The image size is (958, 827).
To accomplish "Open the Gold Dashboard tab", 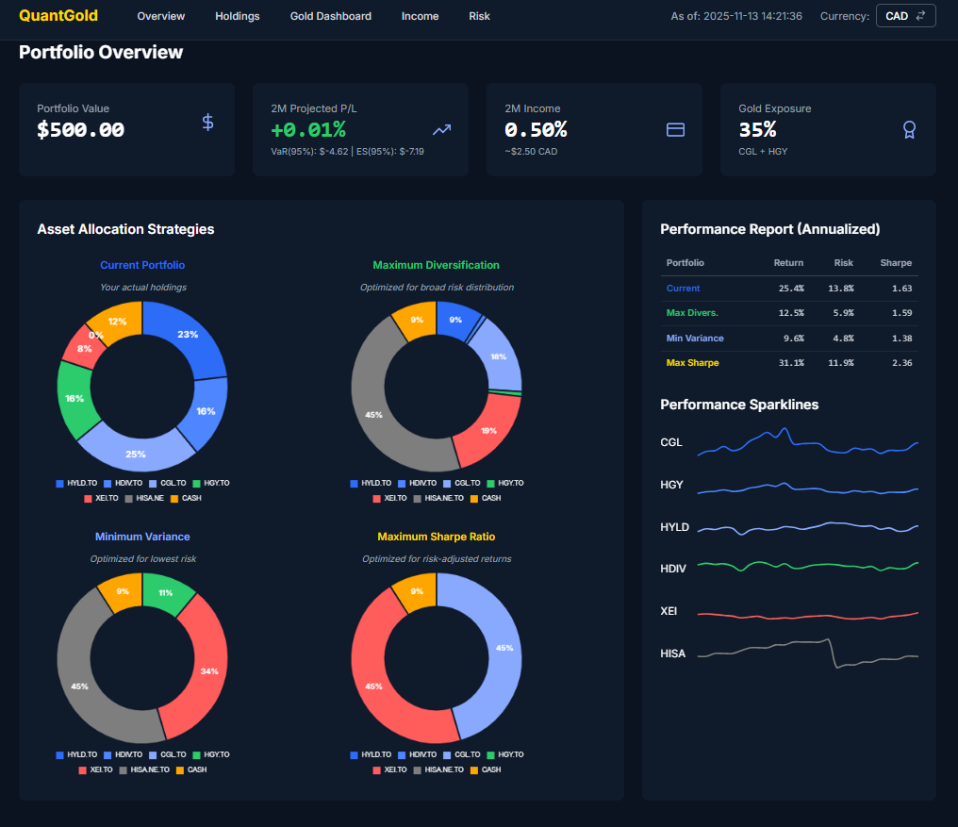I will pyautogui.click(x=330, y=16).
